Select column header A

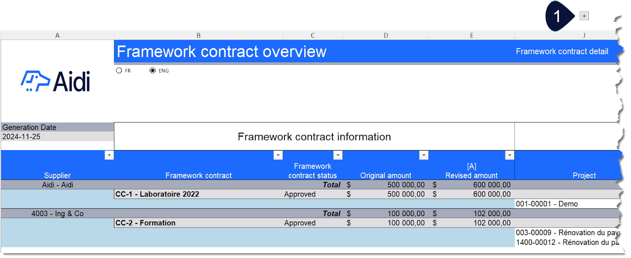(58, 35)
